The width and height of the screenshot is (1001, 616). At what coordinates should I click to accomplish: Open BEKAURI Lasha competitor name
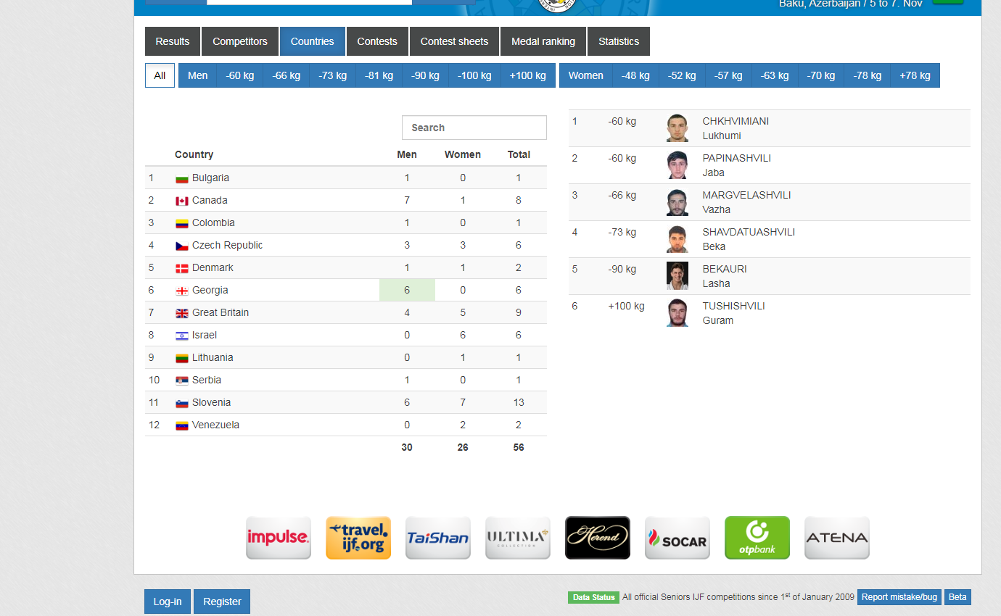725,276
